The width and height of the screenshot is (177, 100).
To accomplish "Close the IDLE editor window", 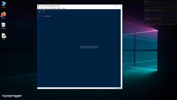I will [x=120, y=6].
